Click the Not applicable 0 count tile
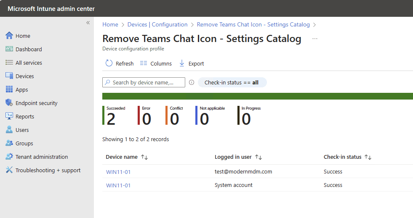413x218 pixels. click(210, 116)
